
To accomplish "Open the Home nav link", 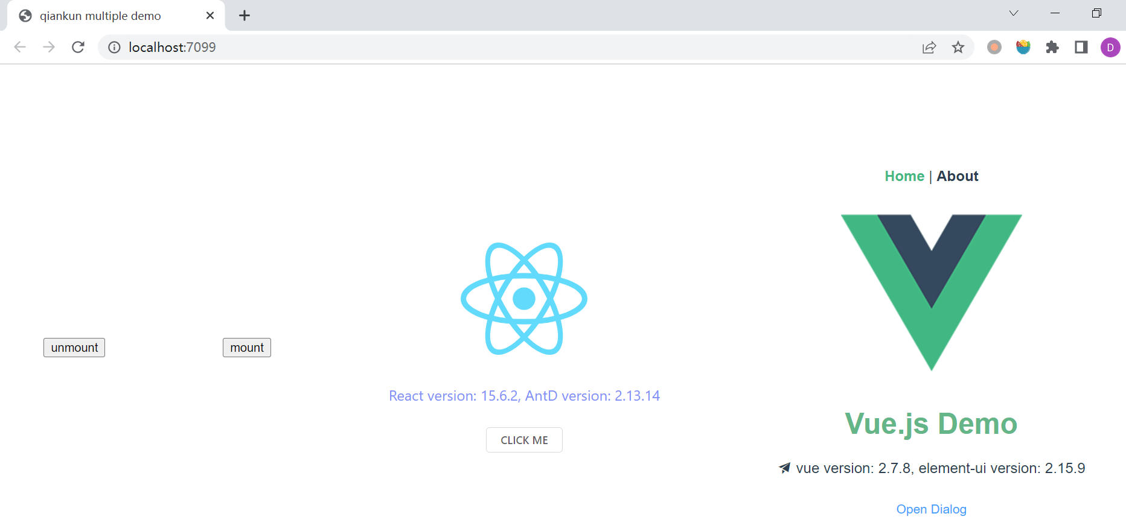I will [x=904, y=176].
